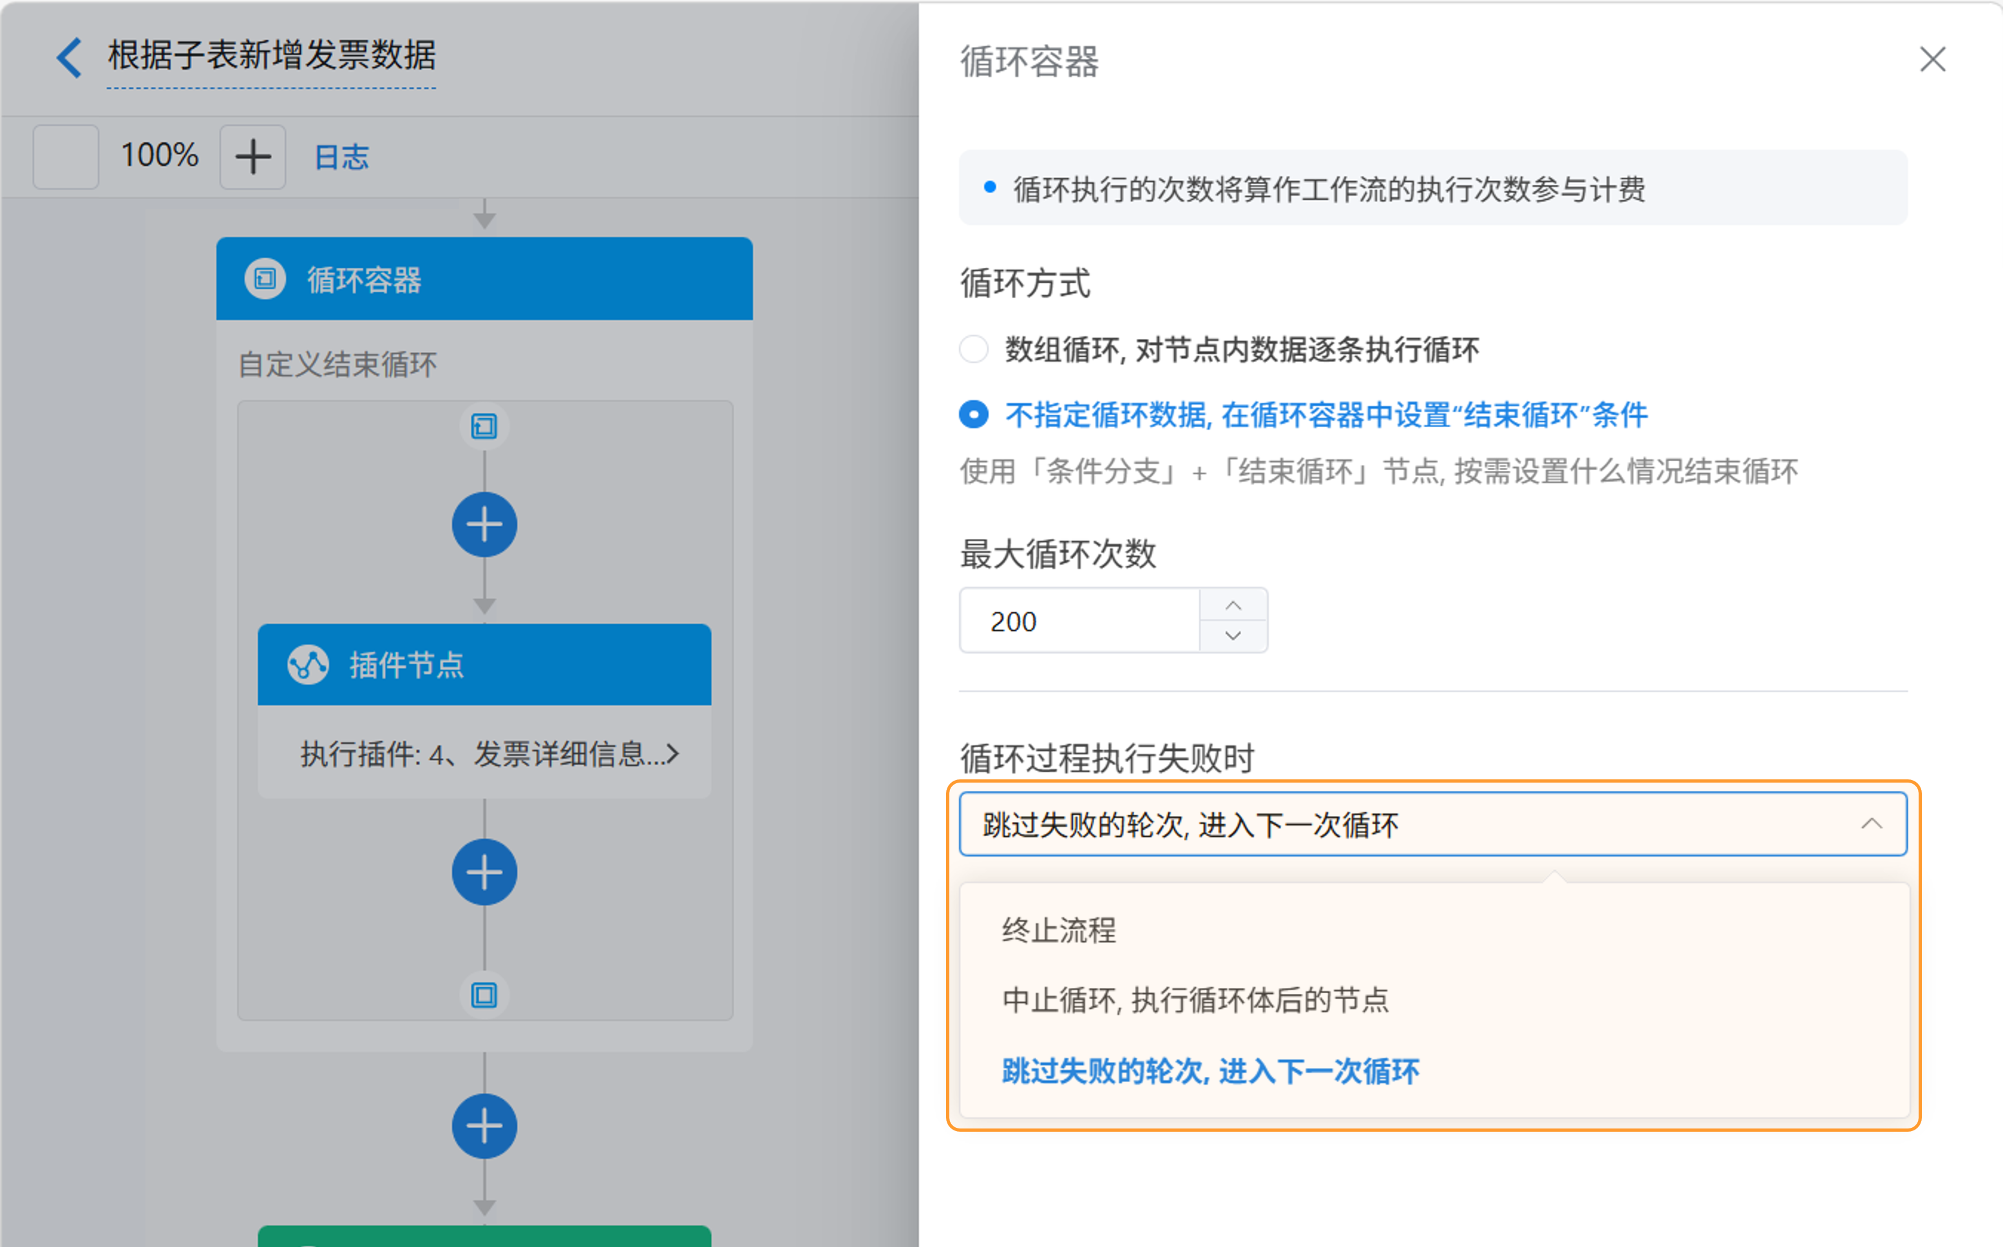The image size is (2003, 1247).
Task: Increase max loop count with up arrow
Action: (x=1233, y=605)
